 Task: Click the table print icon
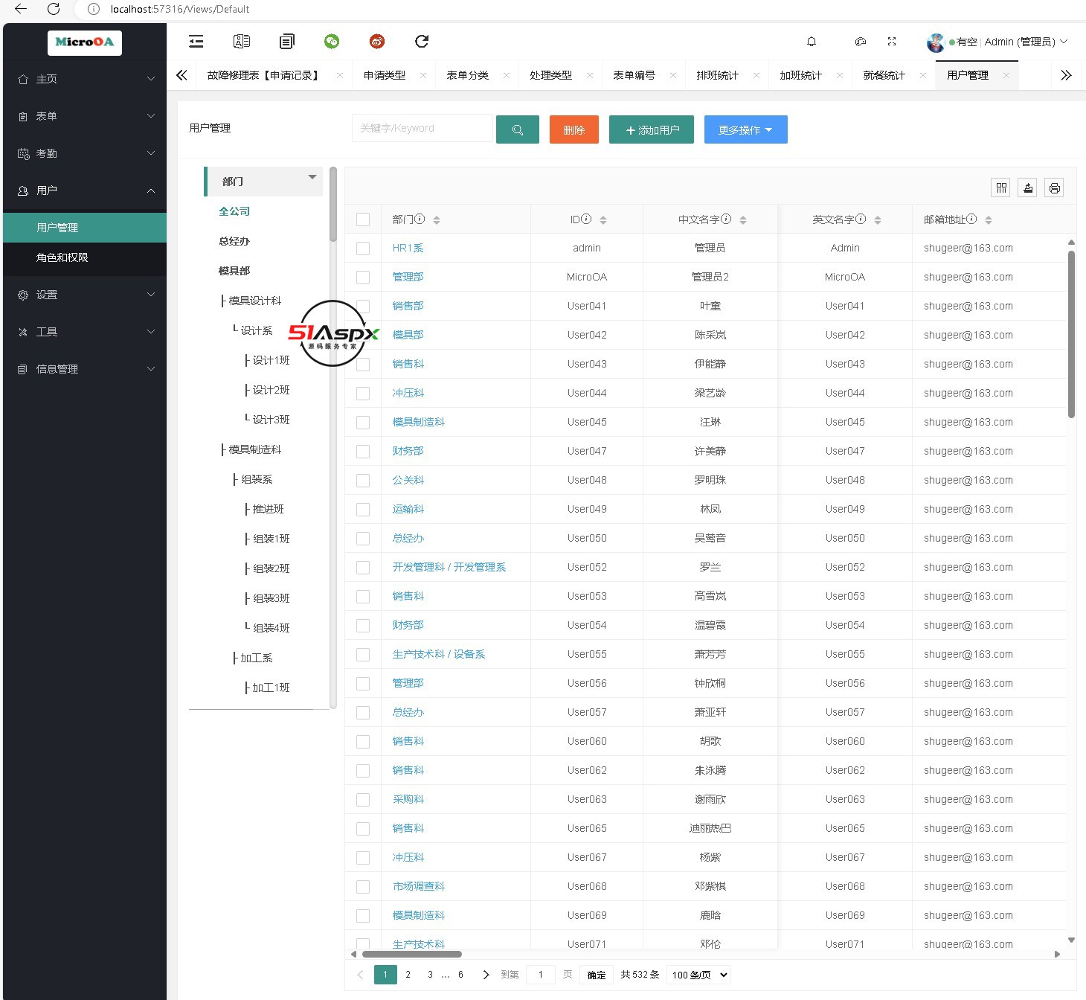point(1054,187)
